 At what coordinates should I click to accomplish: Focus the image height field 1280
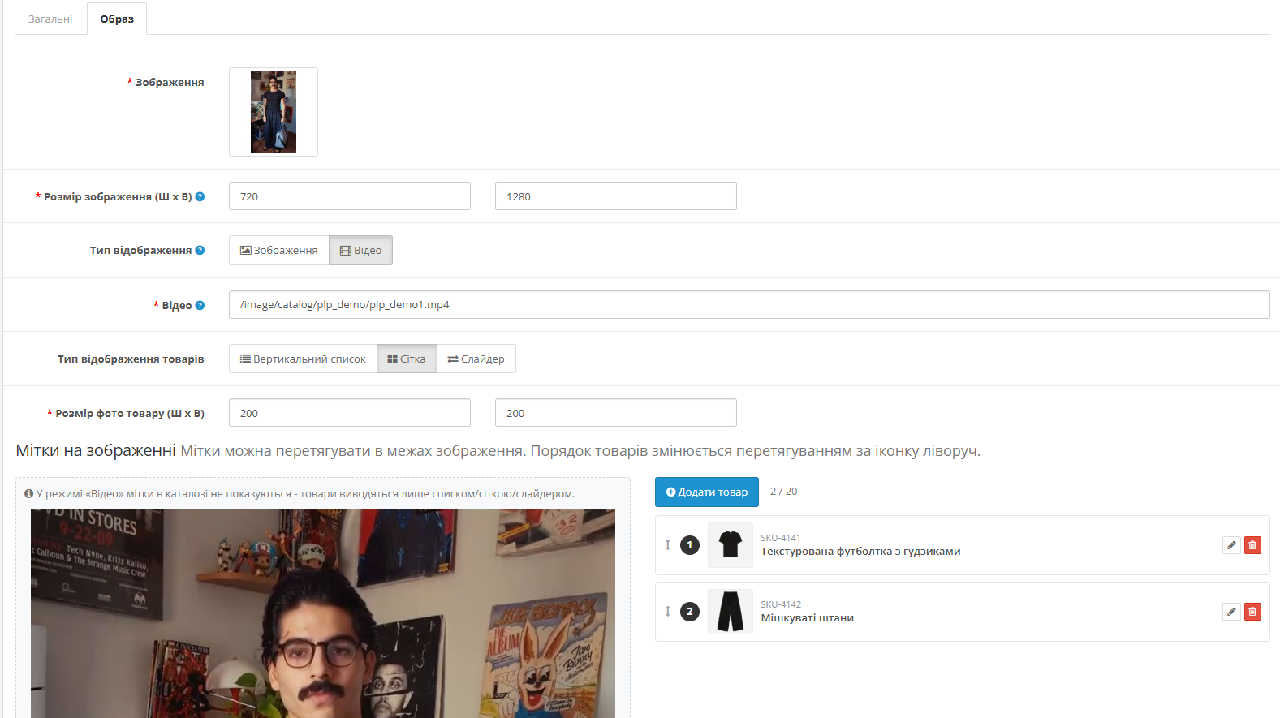tap(616, 196)
